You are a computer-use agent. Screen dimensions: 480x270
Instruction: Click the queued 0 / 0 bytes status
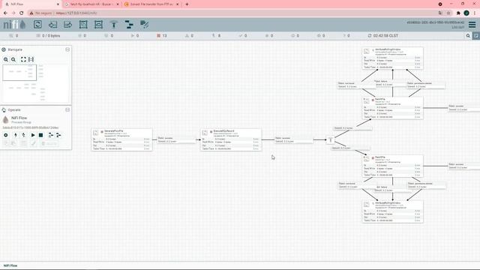pyautogui.click(x=48, y=36)
